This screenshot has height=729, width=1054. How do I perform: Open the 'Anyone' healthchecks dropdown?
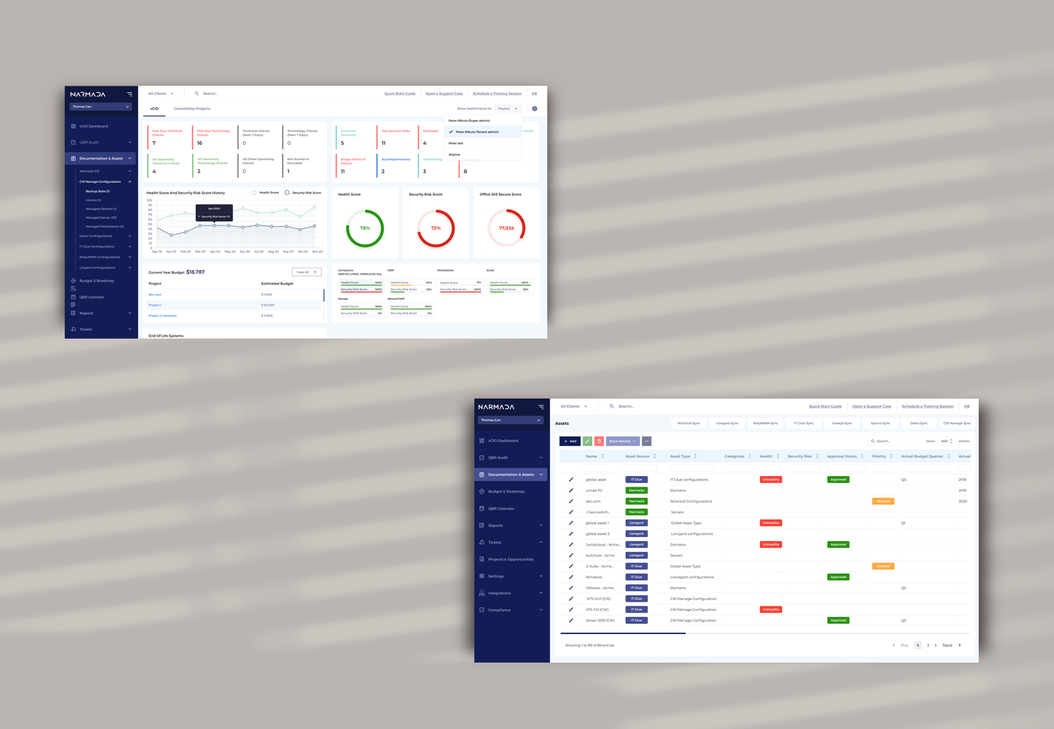508,109
